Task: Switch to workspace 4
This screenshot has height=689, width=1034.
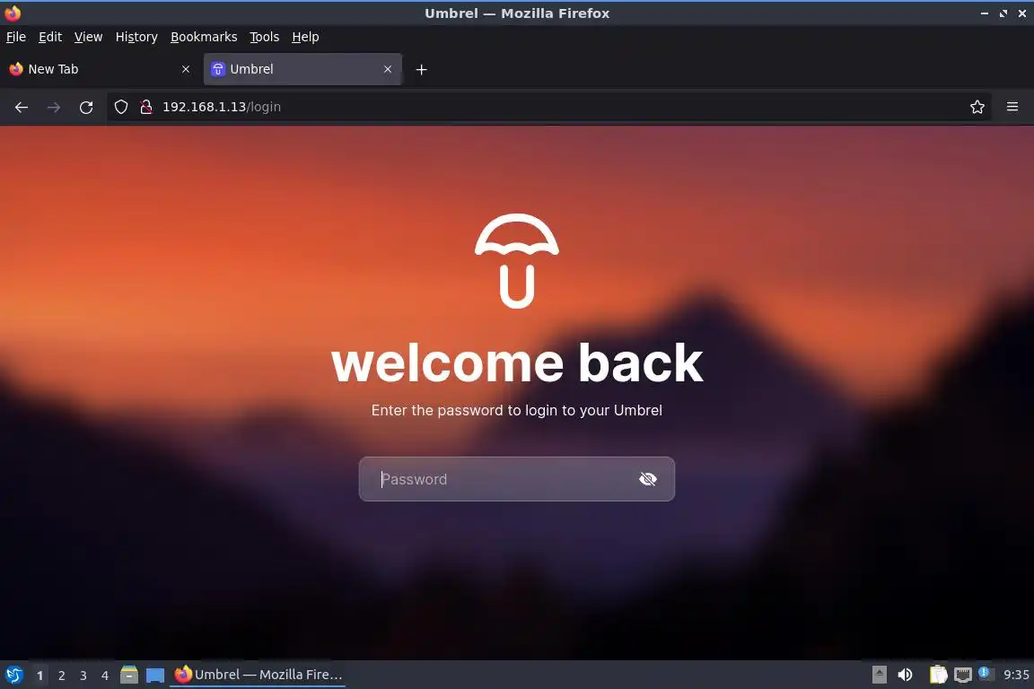Action: click(104, 676)
